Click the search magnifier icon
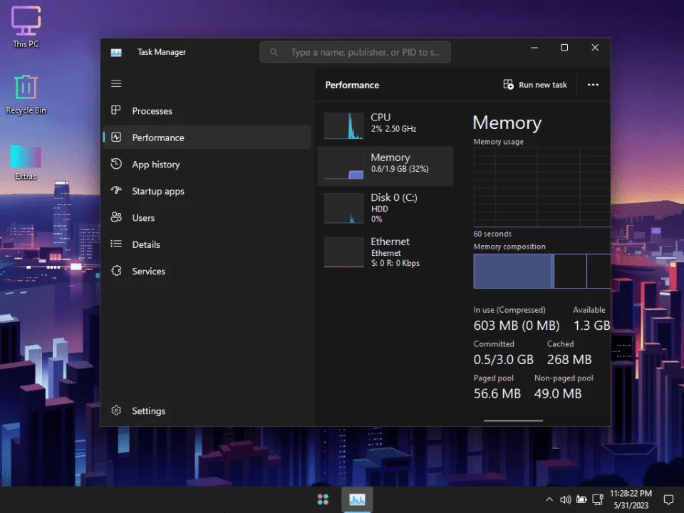Image resolution: width=684 pixels, height=513 pixels. tap(274, 52)
